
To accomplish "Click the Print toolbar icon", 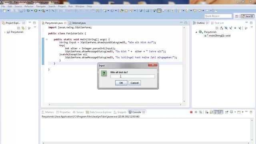I will pos(21,11).
